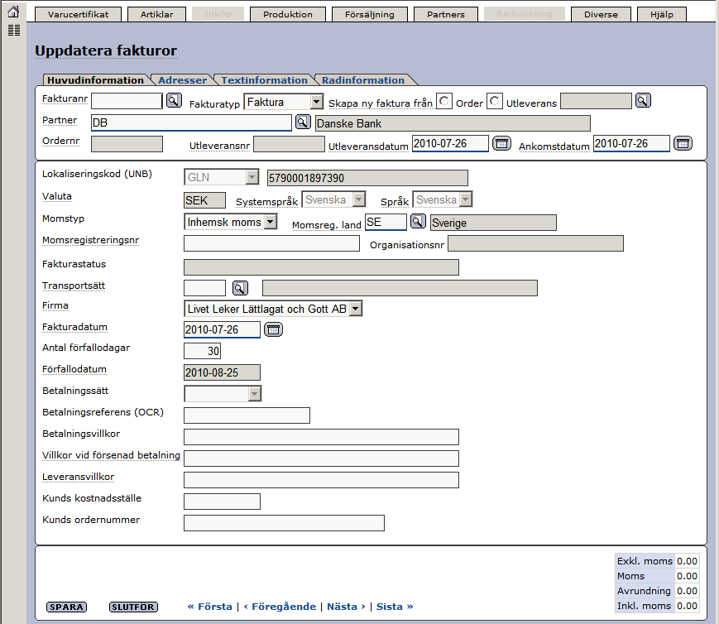Go to Nästa invoice link
This screenshot has width=719, height=624.
[x=346, y=607]
